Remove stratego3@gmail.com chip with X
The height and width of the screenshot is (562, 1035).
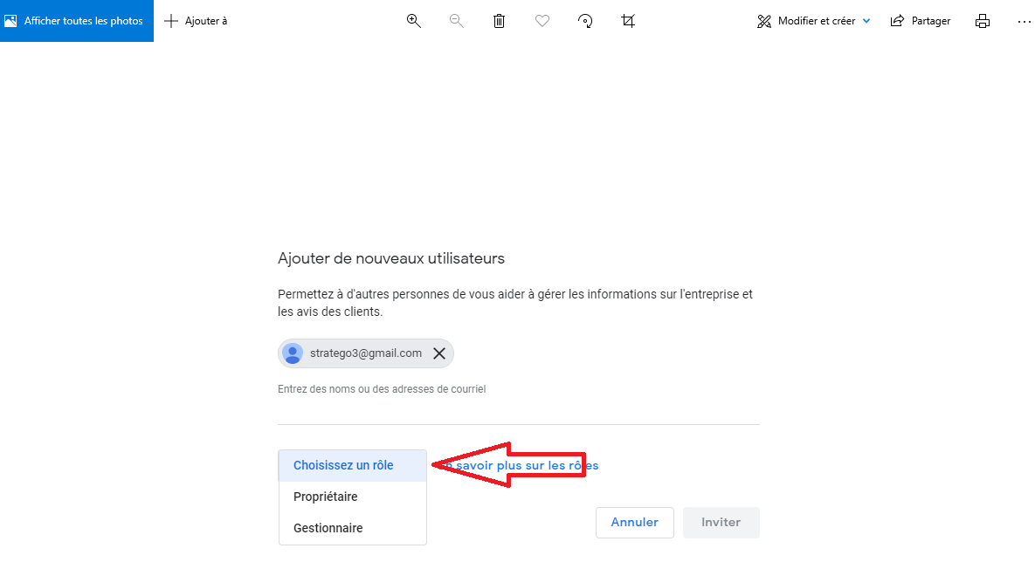click(439, 353)
